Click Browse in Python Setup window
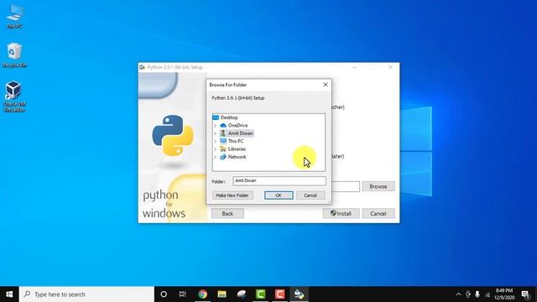 (x=378, y=186)
